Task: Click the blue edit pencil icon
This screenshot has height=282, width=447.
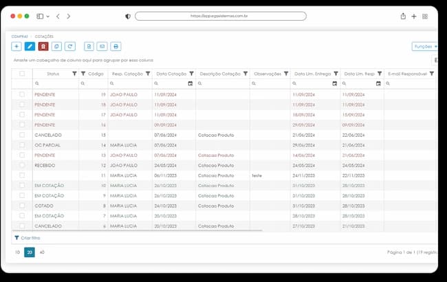Action: point(30,46)
